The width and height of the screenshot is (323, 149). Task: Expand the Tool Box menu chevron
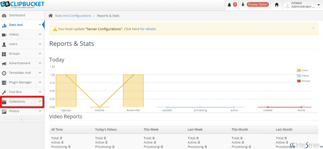coord(40,92)
